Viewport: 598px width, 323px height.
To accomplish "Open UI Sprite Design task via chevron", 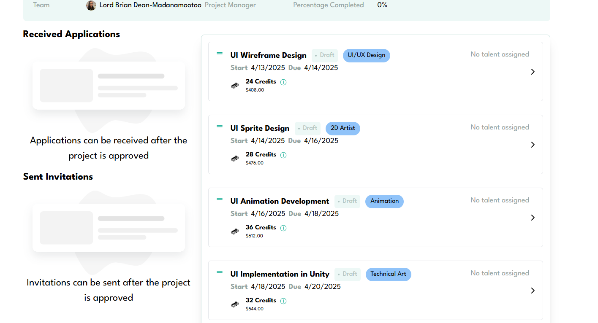I will click(x=533, y=145).
